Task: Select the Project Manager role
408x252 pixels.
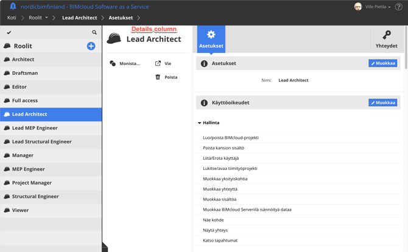Action: click(32, 183)
